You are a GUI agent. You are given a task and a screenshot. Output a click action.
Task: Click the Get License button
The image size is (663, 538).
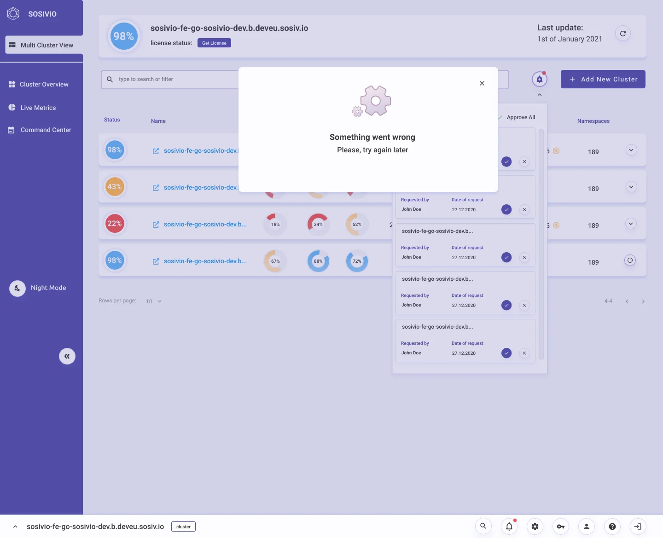point(214,43)
